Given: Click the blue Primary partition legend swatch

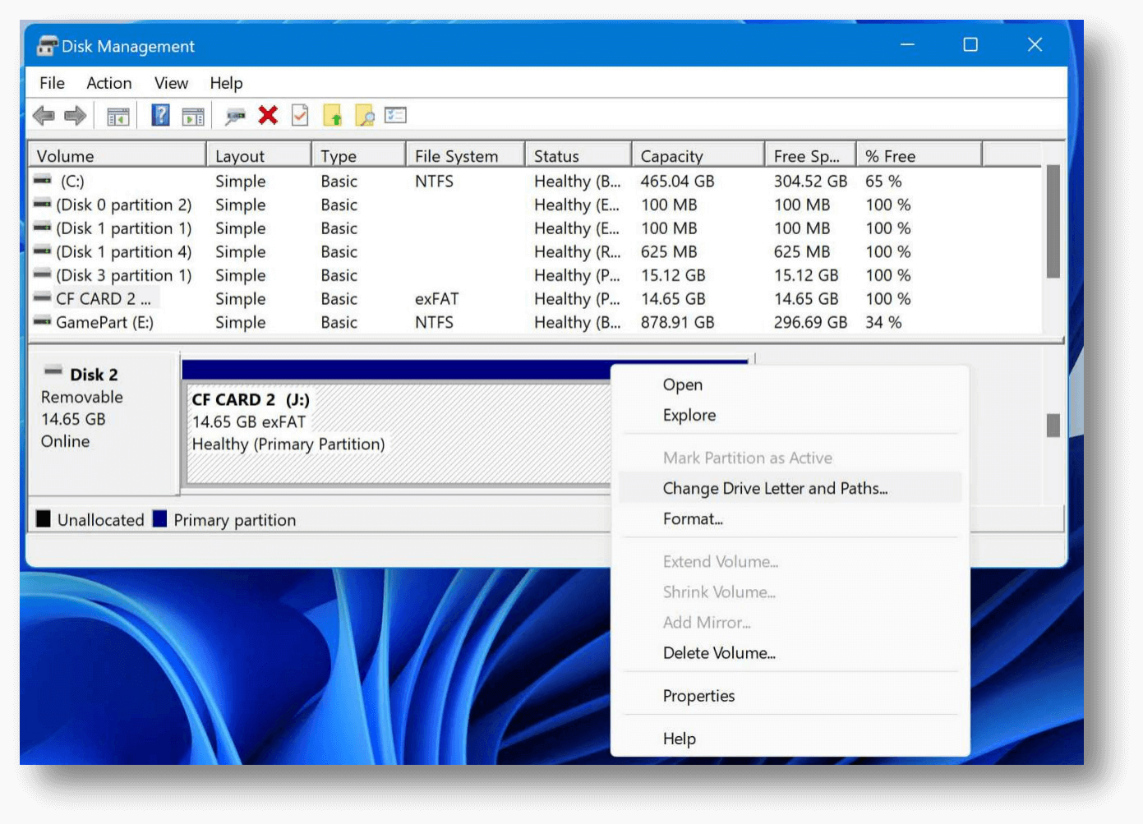Looking at the screenshot, I should pyautogui.click(x=161, y=519).
